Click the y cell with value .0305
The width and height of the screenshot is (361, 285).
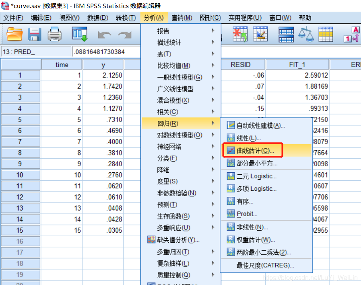[103, 230]
